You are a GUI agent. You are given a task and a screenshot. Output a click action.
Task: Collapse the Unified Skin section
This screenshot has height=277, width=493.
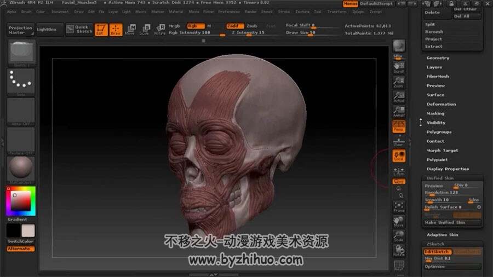(x=440, y=178)
